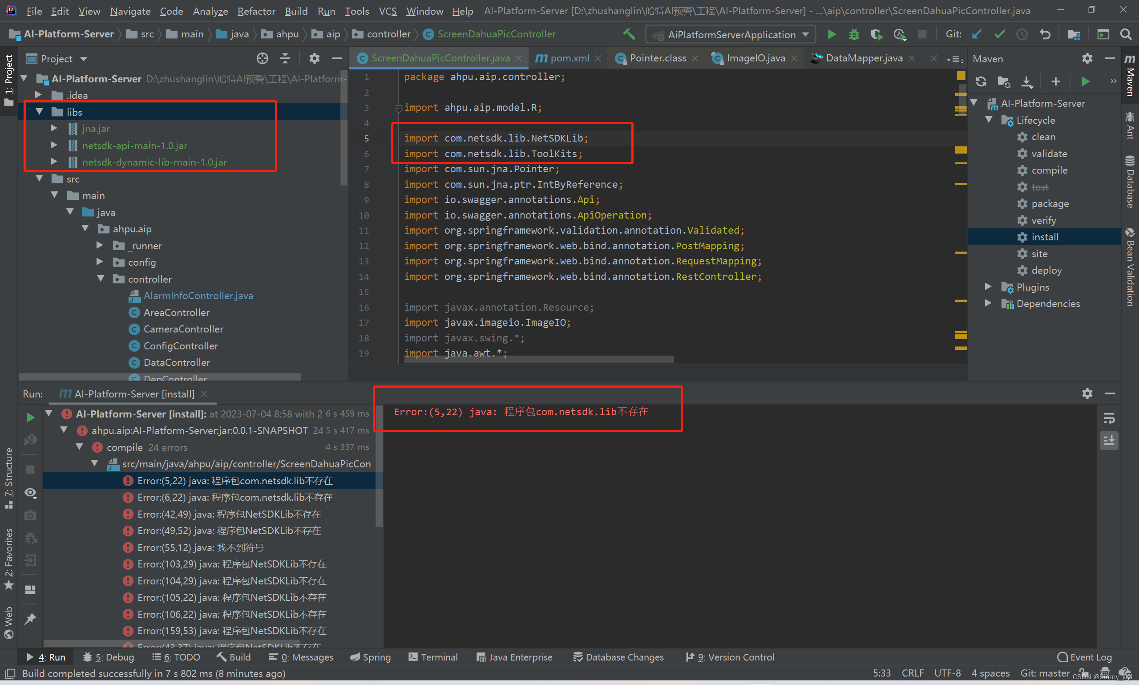Run AiPlatformServerApplication with green play button
Screen dimensions: 1139x685
coord(832,34)
